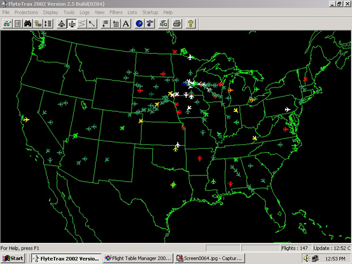Viewport: 352px width, 264px height.
Task: Switch to Screen0064.jpg capture taskbar button
Action: click(209, 258)
